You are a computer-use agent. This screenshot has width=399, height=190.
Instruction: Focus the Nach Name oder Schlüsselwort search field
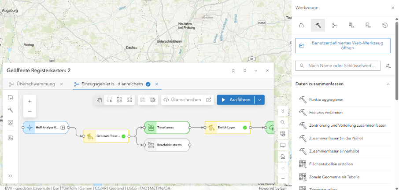[338, 66]
